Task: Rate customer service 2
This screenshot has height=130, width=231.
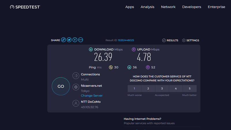Action: click(148, 89)
